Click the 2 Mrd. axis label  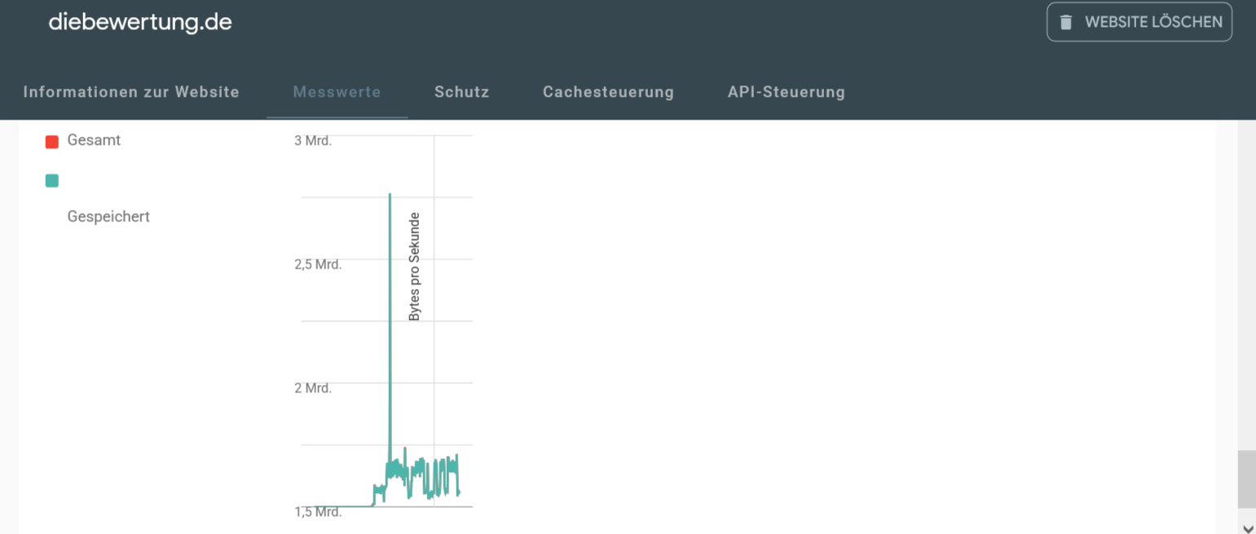(313, 388)
